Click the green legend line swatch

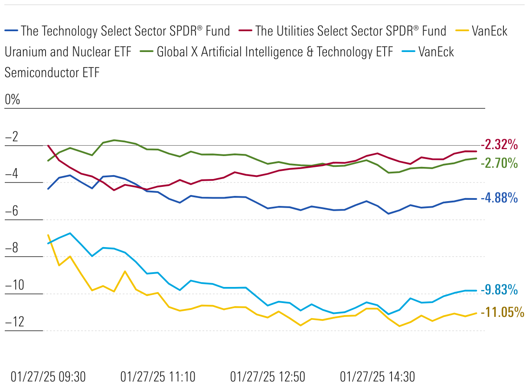pos(147,52)
